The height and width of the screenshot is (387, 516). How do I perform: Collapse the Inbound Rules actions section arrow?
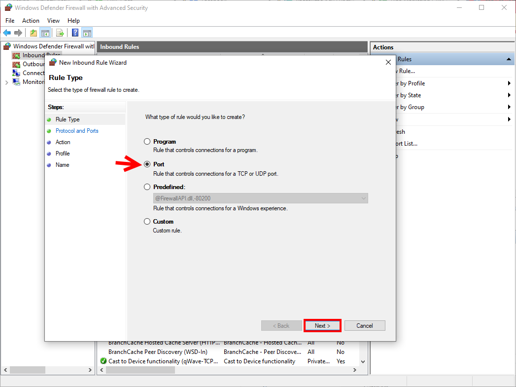509,59
